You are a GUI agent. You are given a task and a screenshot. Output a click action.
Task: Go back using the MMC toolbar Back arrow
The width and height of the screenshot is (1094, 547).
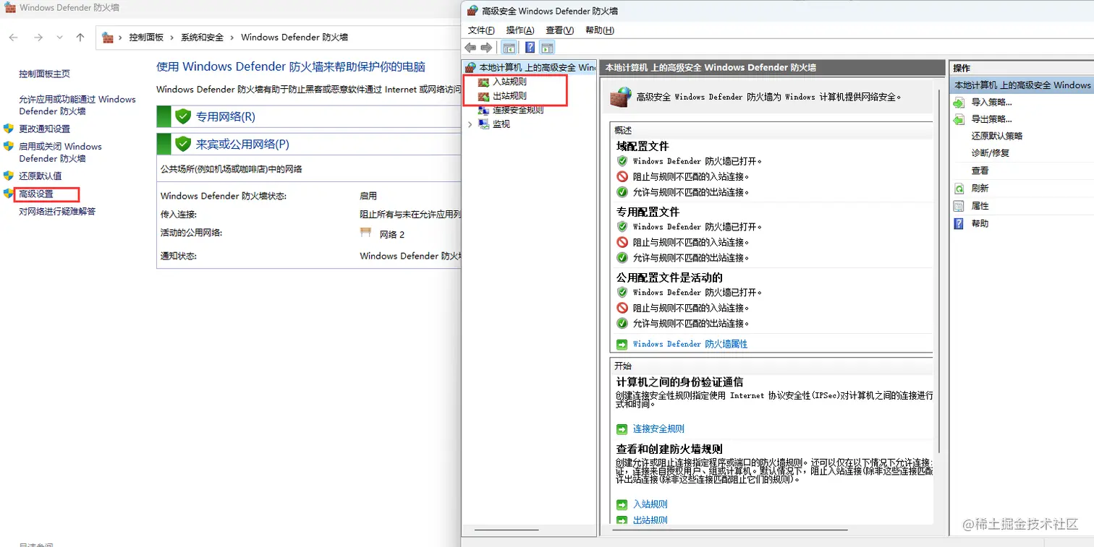(470, 48)
